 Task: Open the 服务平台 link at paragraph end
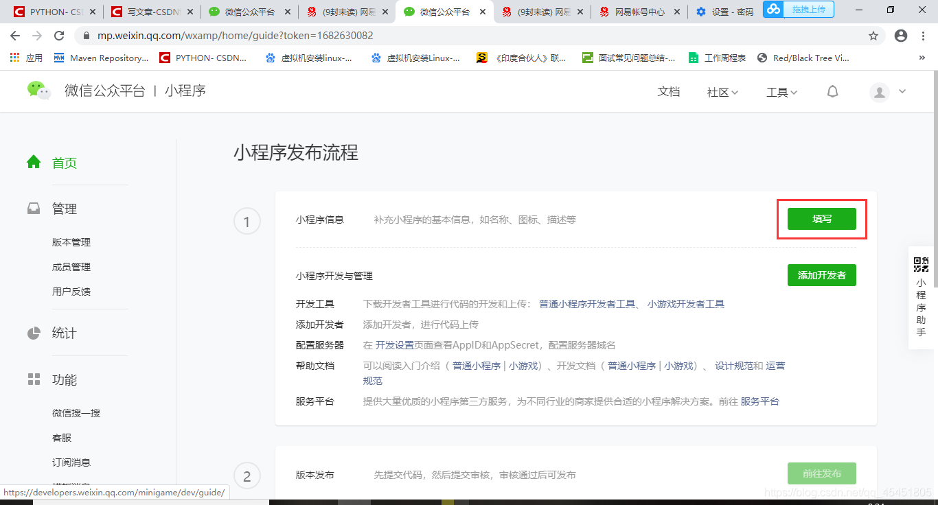click(x=759, y=401)
